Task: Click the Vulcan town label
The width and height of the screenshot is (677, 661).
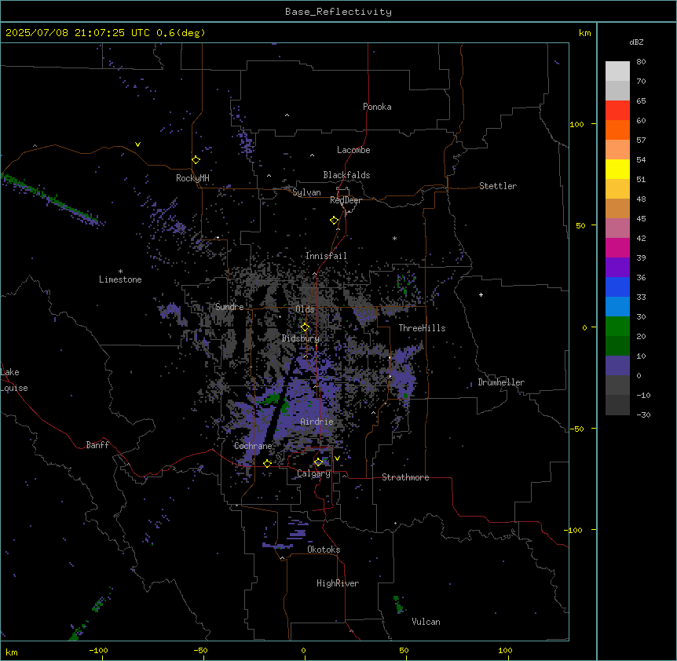Action: (x=426, y=622)
